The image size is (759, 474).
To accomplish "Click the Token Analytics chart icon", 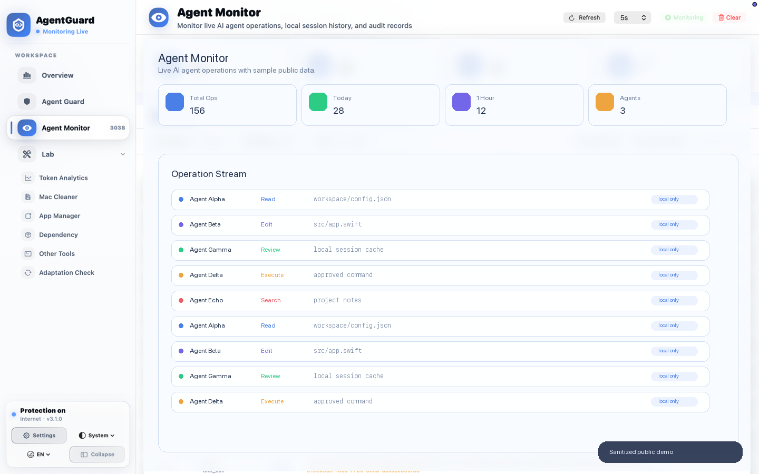I will (x=28, y=178).
